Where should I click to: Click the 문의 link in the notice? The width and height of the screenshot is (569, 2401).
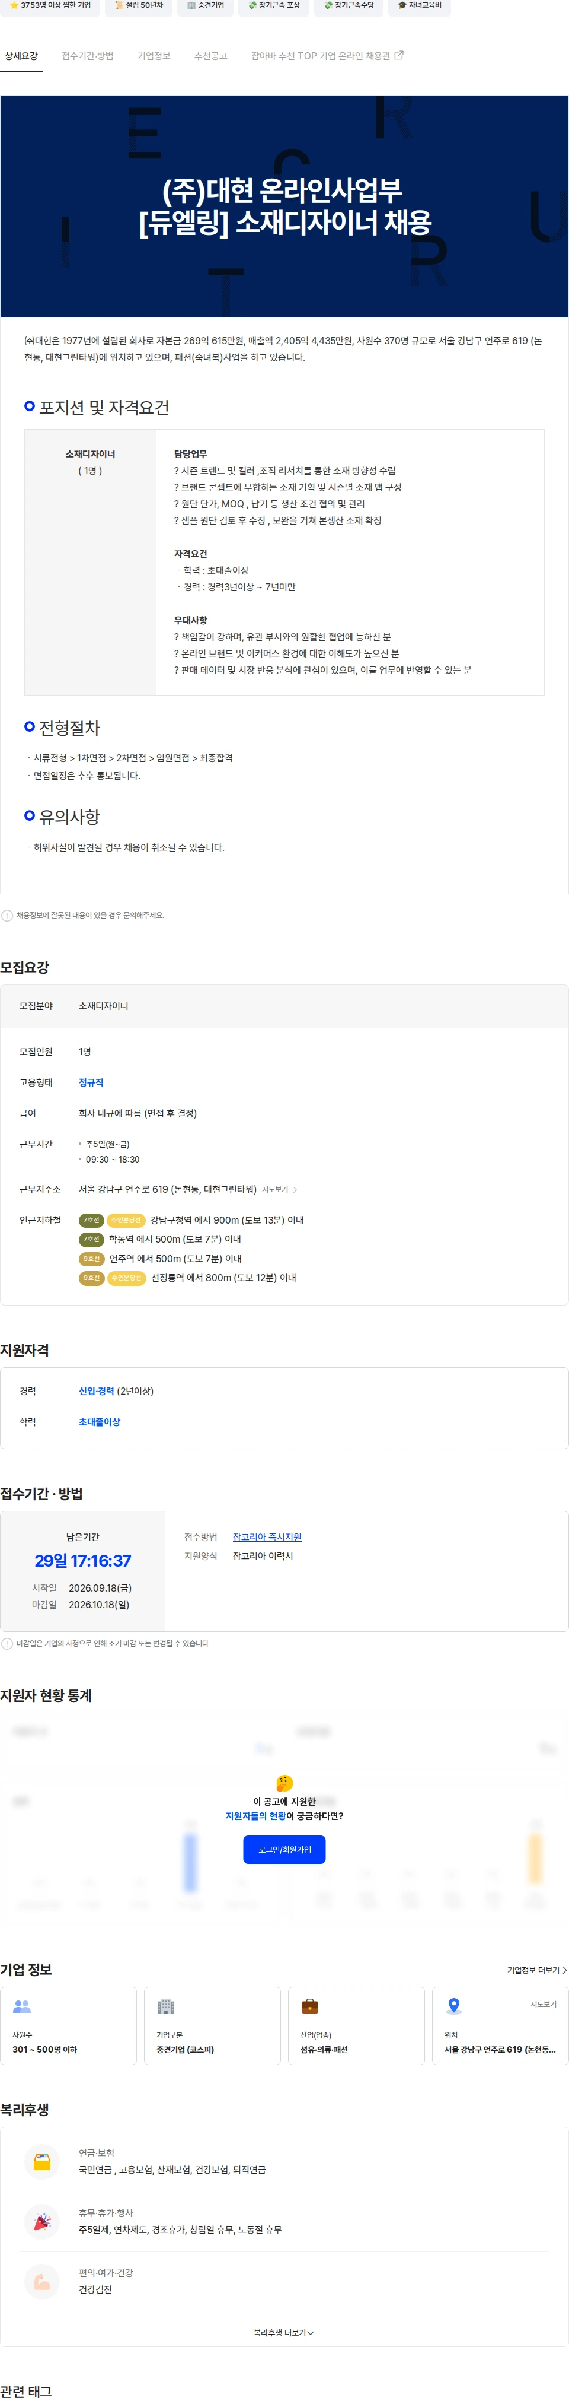(130, 915)
